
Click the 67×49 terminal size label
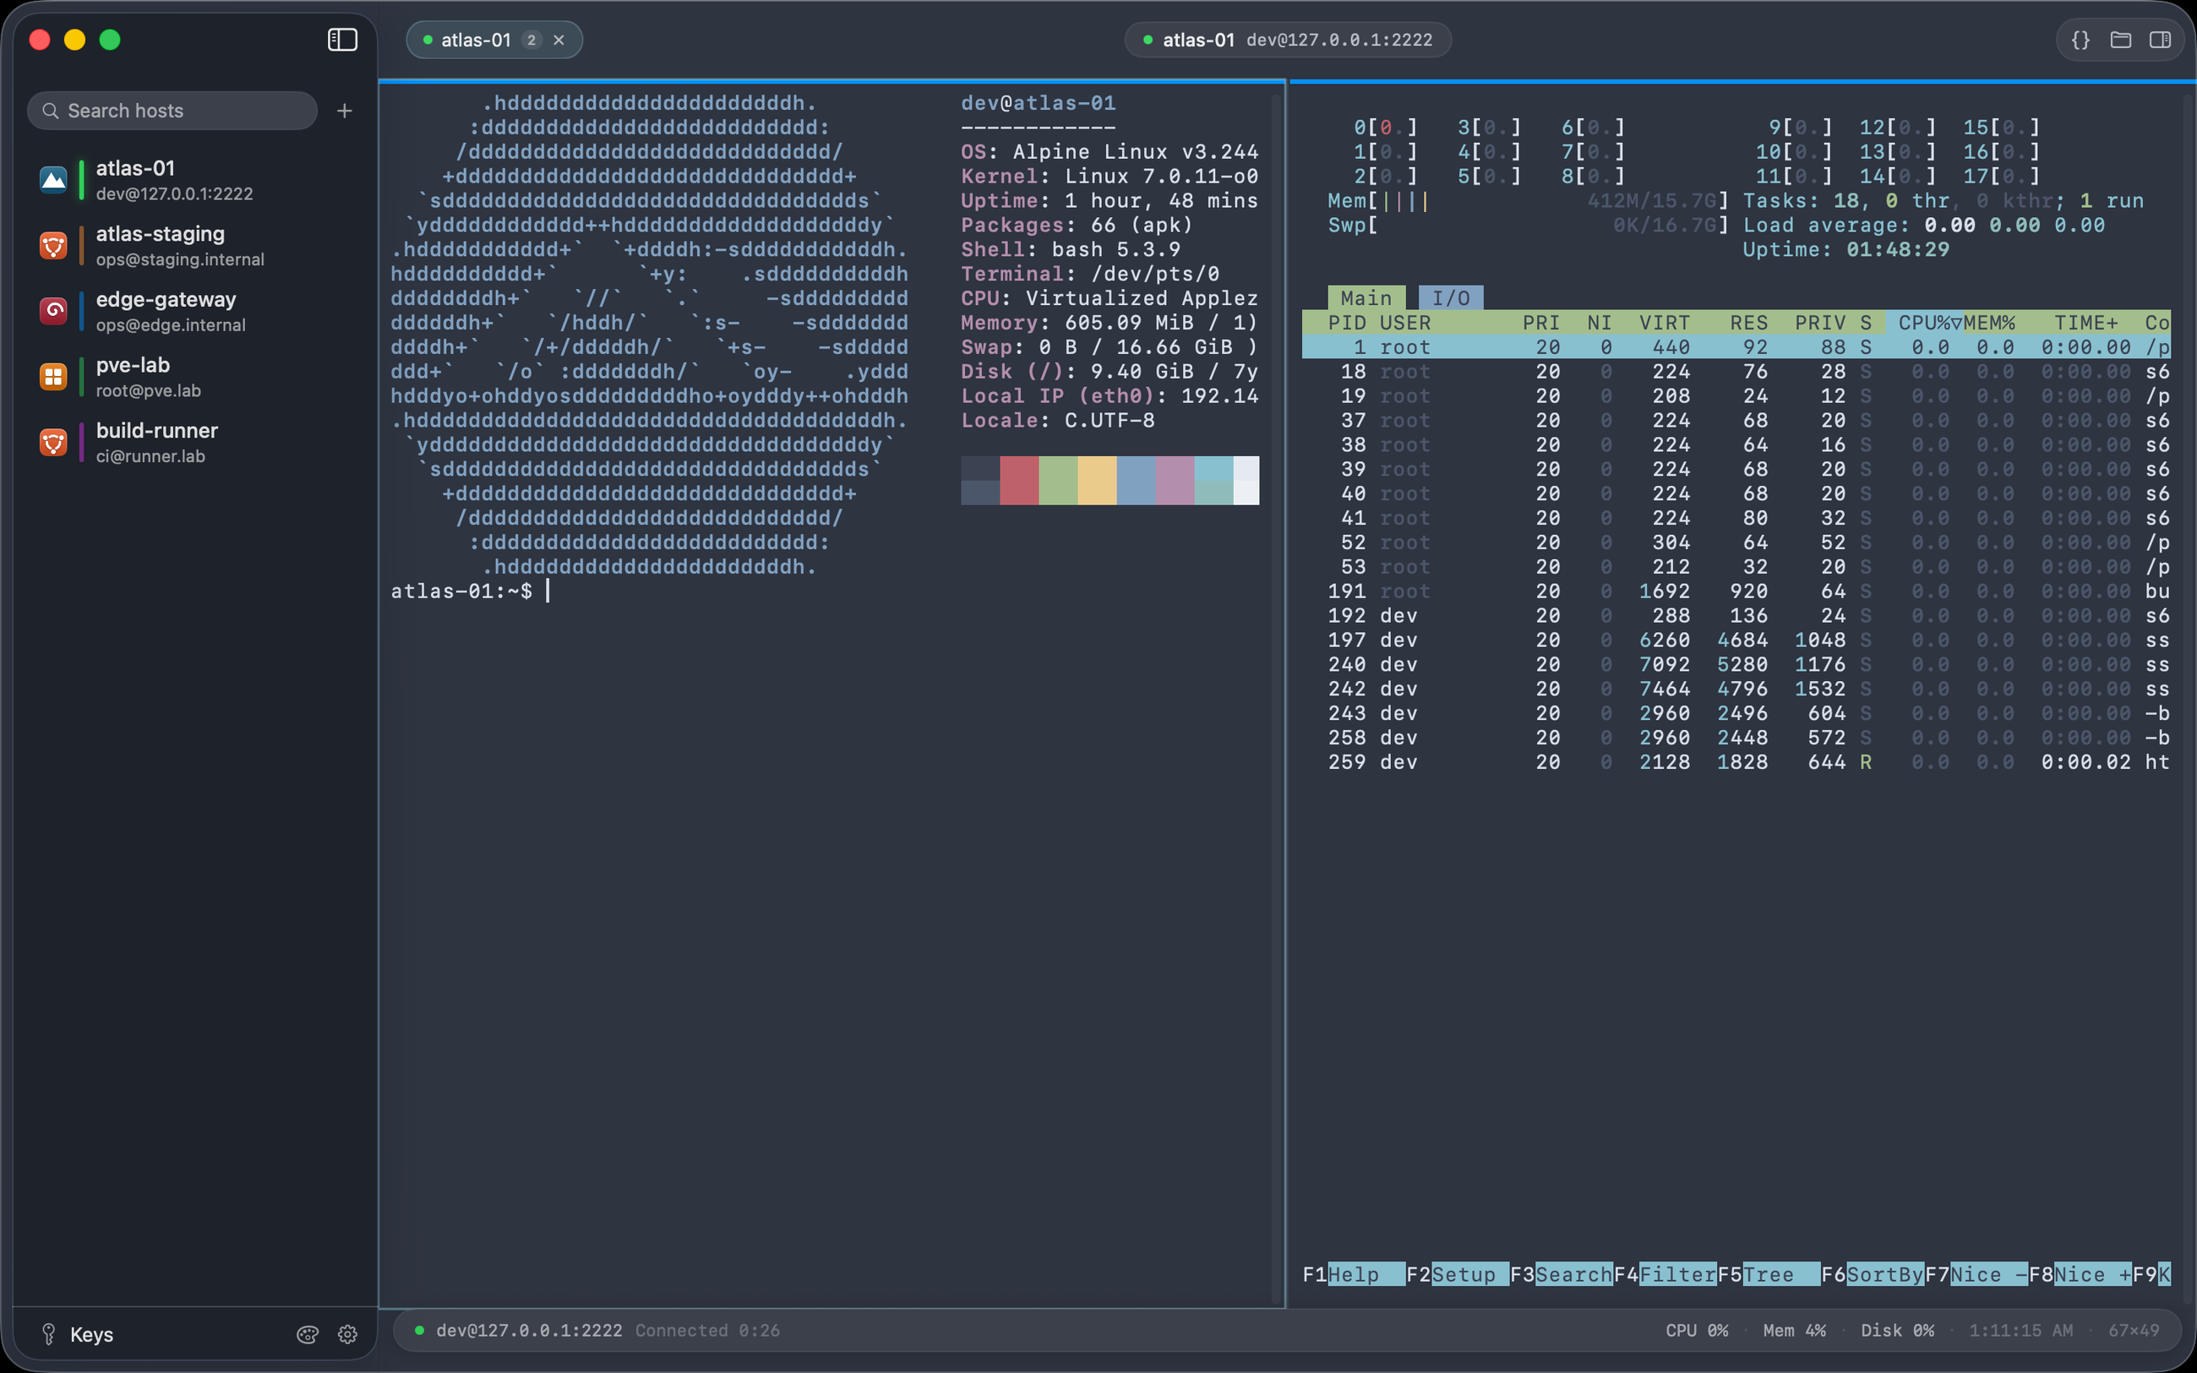click(2134, 1330)
